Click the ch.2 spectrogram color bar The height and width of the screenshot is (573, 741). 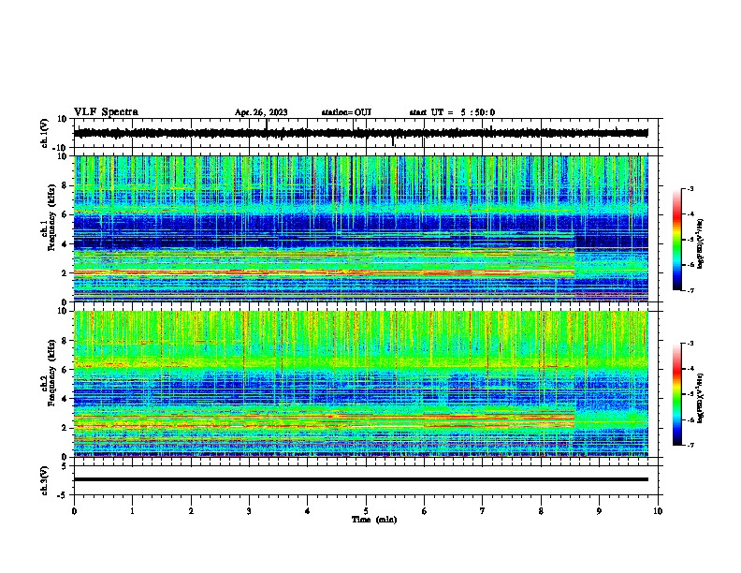pyautogui.click(x=677, y=394)
